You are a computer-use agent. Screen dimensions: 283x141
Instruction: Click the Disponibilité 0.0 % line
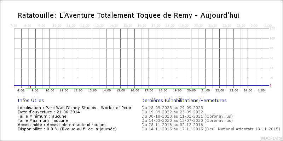point(67,129)
